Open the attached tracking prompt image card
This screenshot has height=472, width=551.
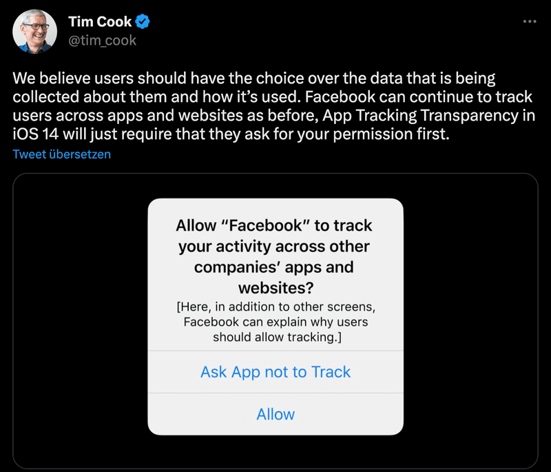(275, 321)
